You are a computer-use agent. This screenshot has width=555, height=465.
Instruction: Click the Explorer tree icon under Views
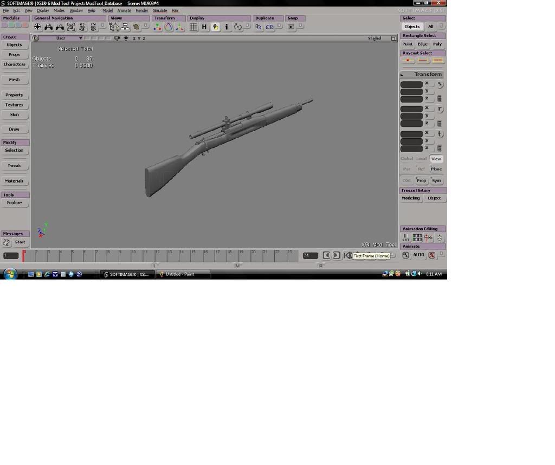(114, 27)
